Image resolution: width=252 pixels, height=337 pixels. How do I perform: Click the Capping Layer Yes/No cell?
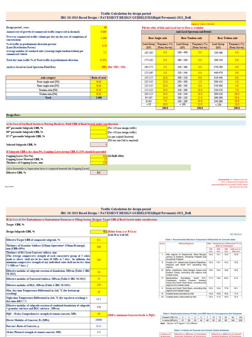coord(98,156)
